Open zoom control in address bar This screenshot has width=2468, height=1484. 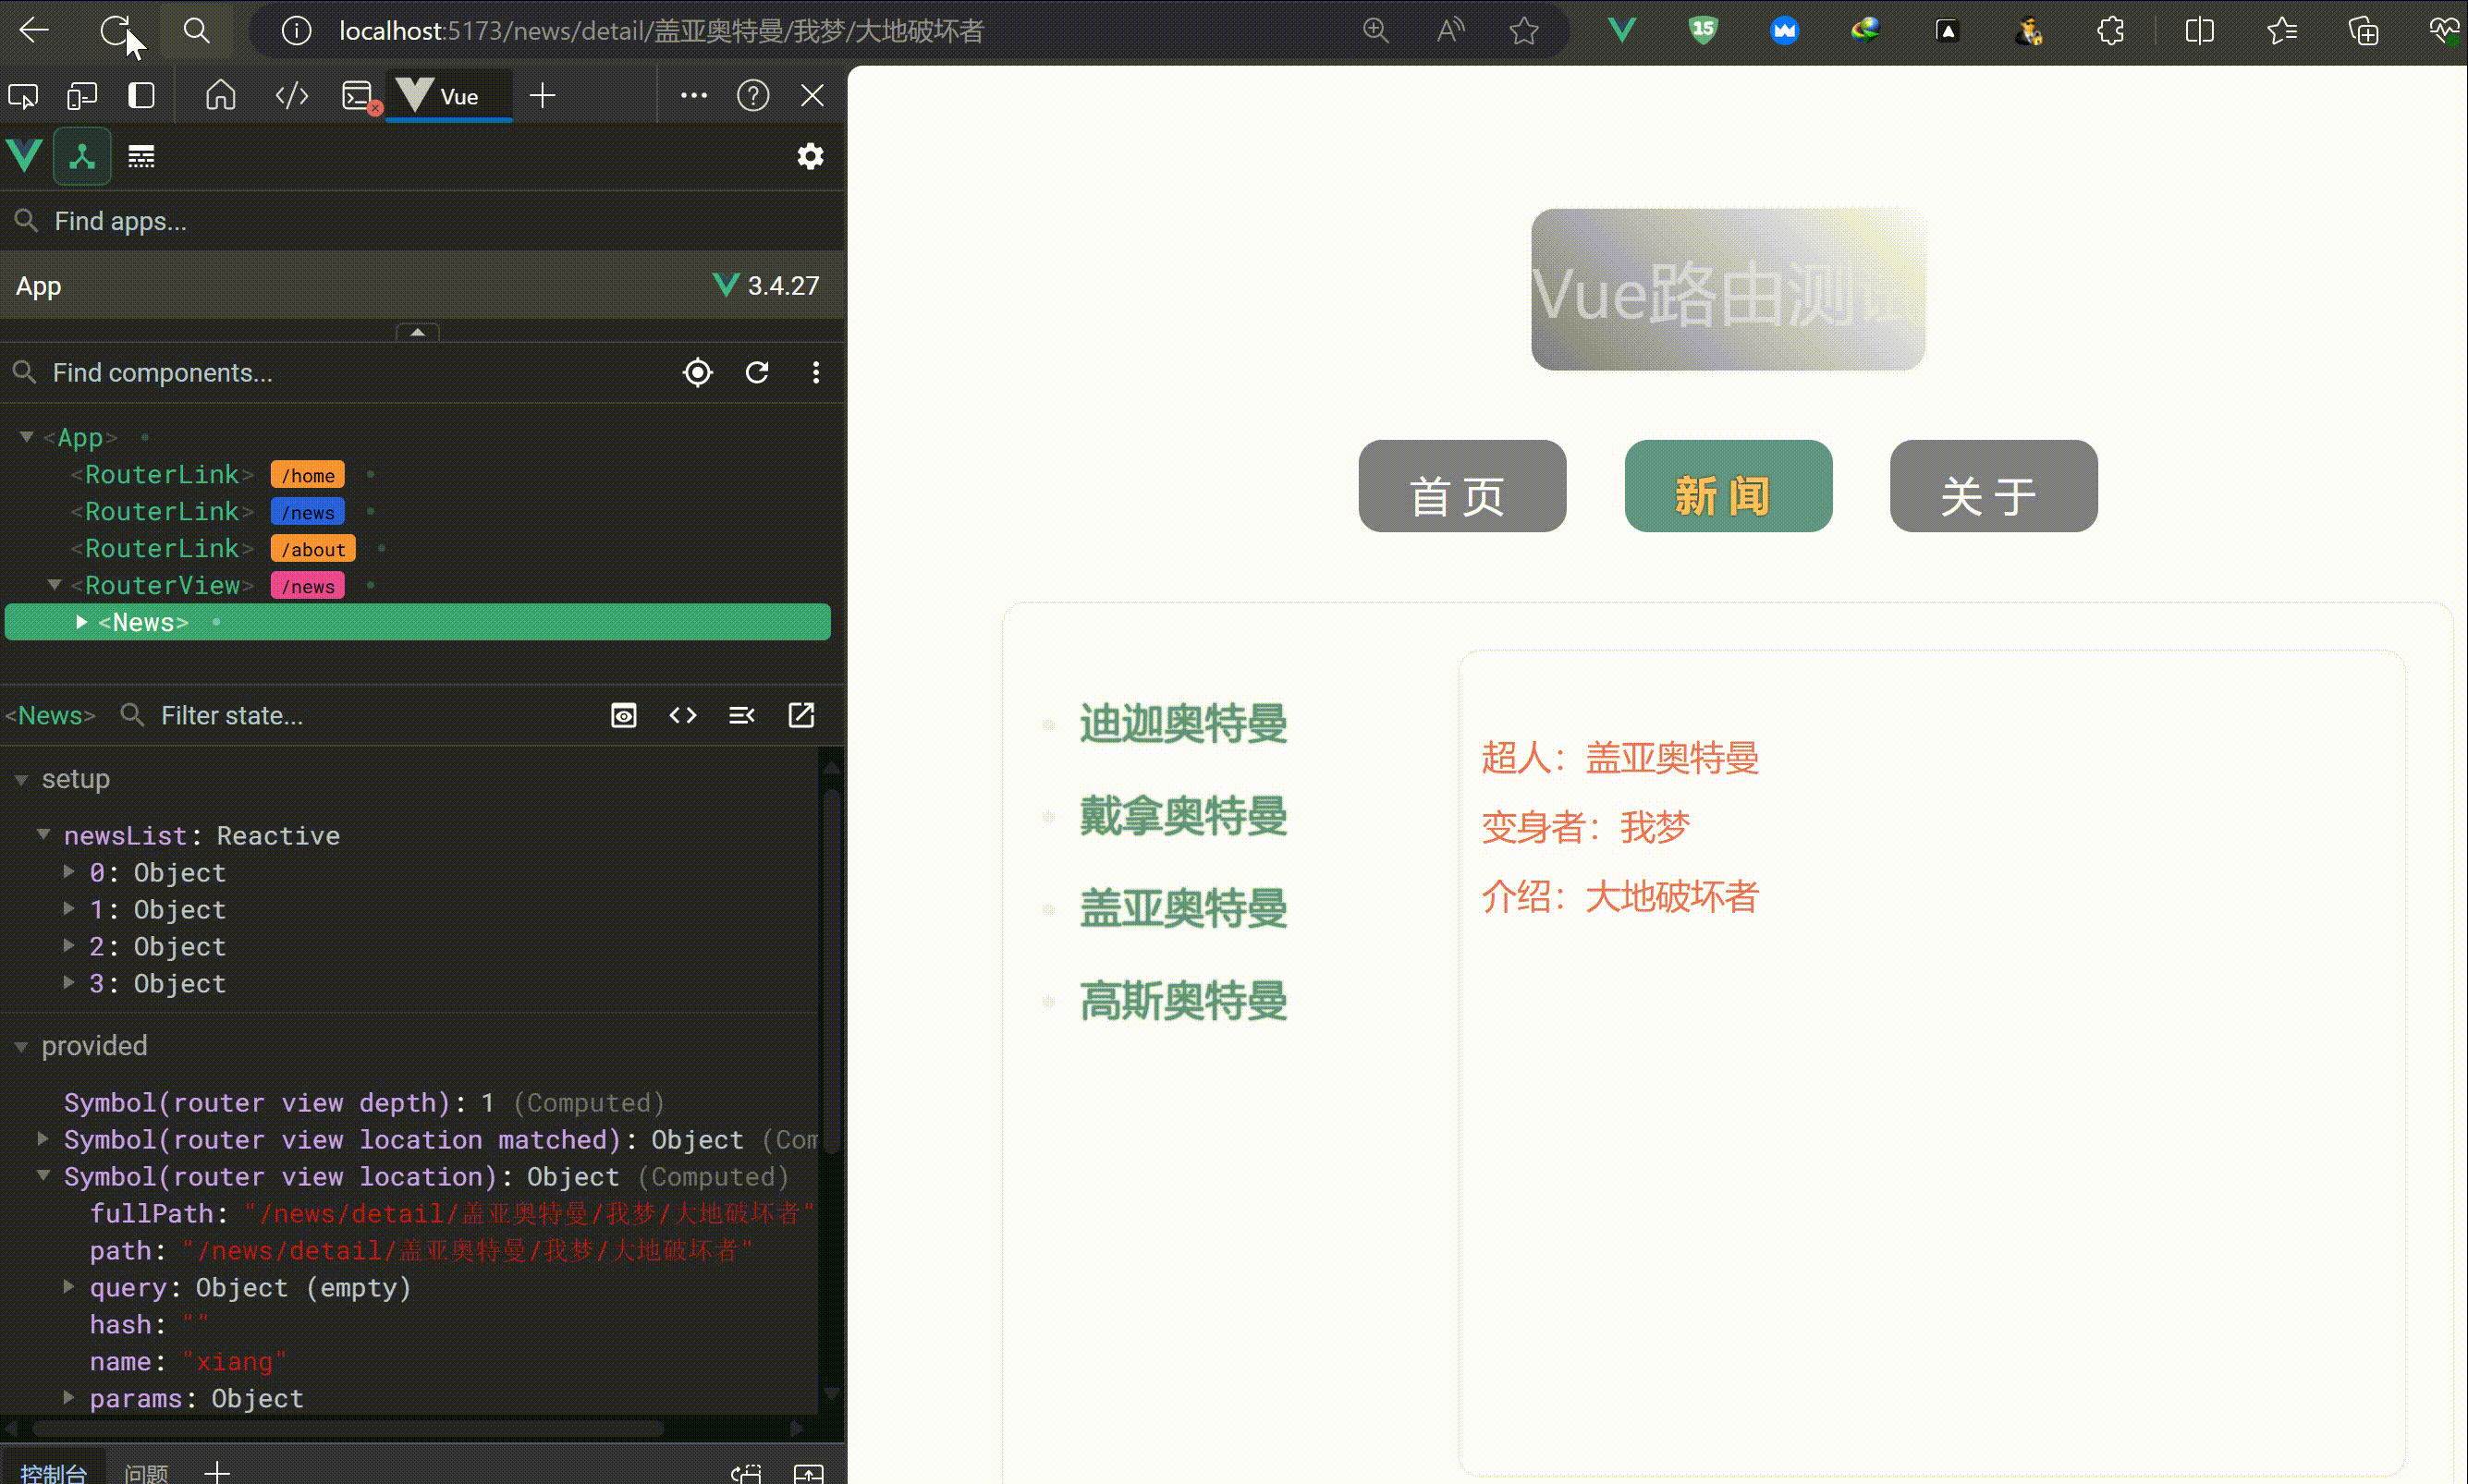point(1376,31)
